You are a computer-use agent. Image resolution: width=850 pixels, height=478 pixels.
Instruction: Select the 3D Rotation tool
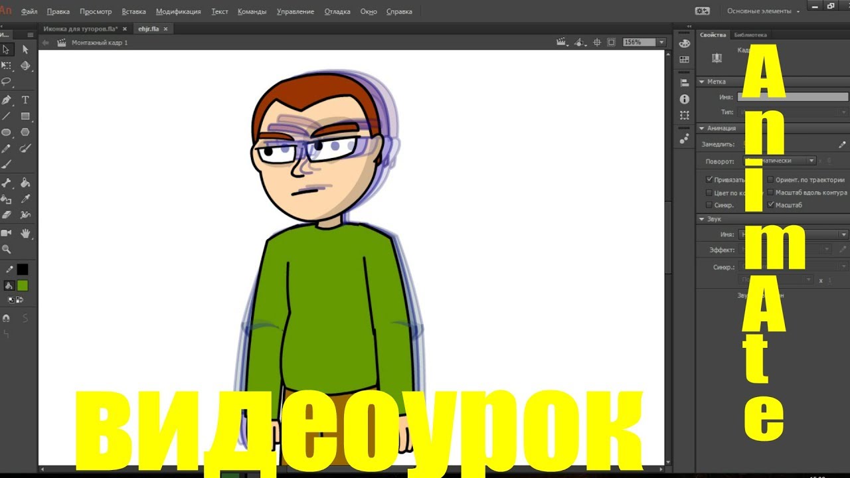click(x=25, y=66)
